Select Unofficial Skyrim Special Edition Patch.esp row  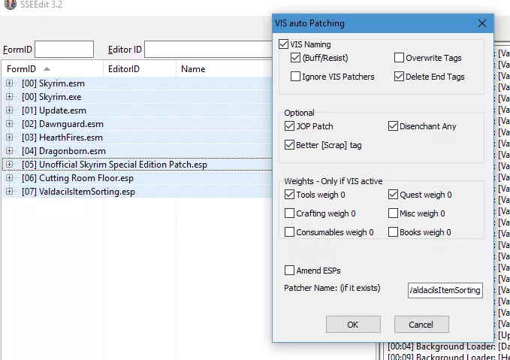[x=137, y=165]
